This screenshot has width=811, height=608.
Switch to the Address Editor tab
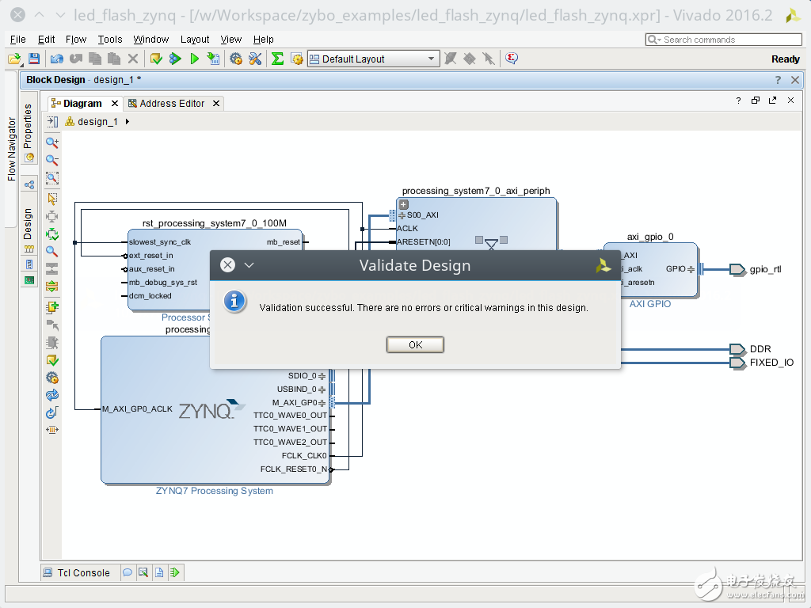point(171,104)
